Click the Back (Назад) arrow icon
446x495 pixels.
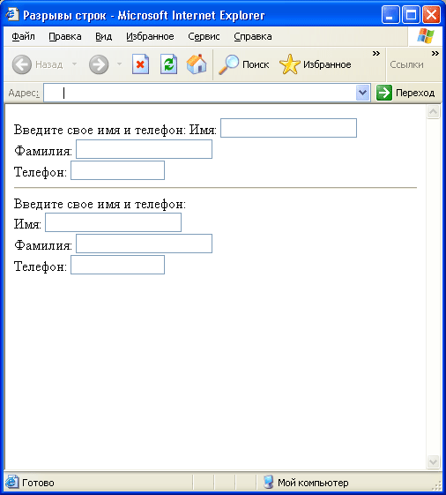point(22,64)
